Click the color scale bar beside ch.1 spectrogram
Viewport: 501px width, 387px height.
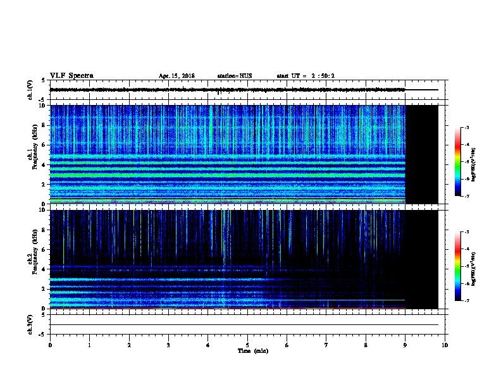tap(457, 162)
